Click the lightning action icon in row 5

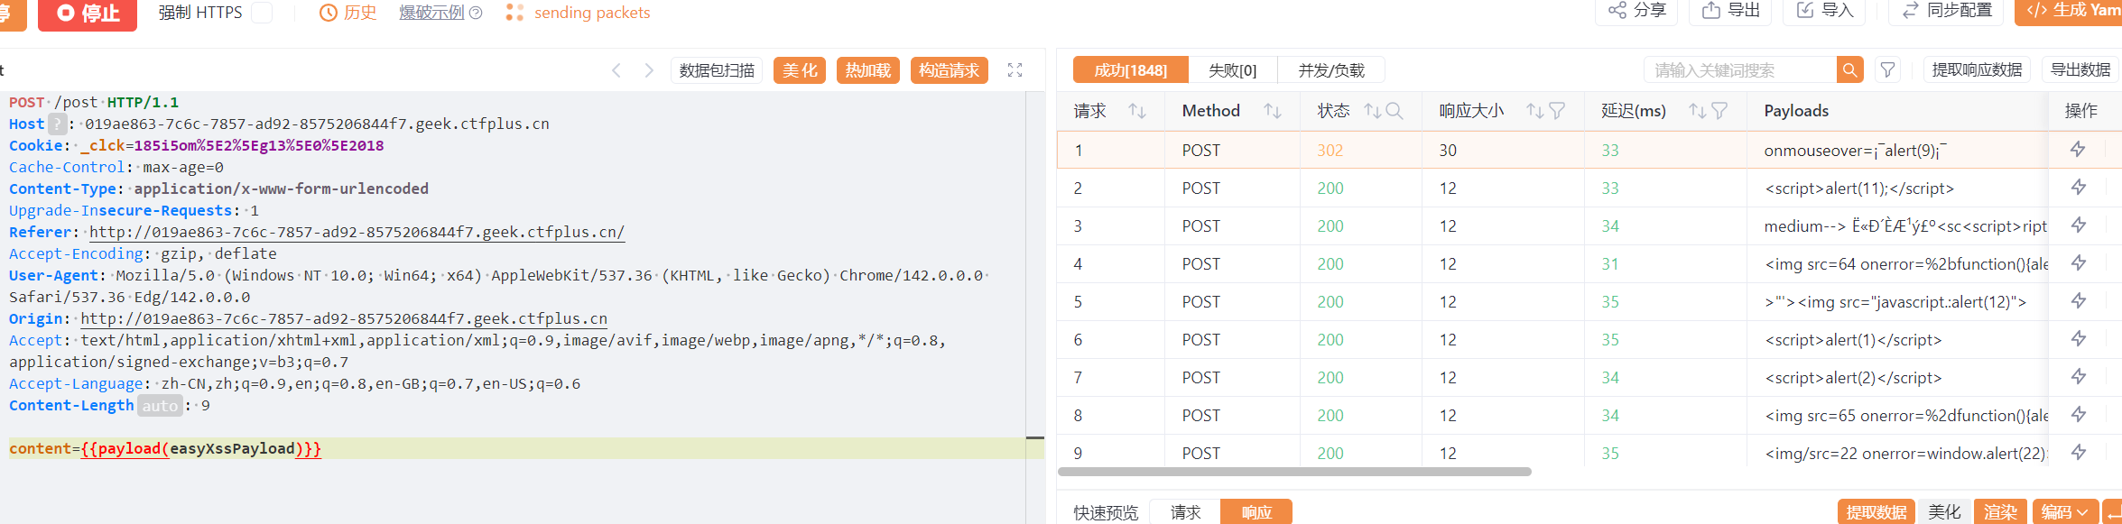pos(2078,301)
